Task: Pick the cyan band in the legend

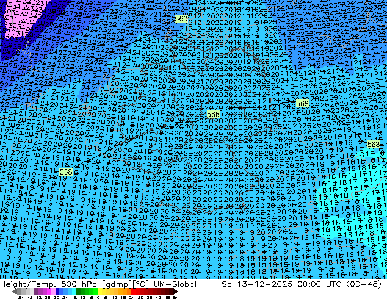Action: (74, 292)
